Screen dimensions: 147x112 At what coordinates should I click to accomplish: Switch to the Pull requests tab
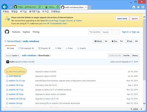(26, 48)
